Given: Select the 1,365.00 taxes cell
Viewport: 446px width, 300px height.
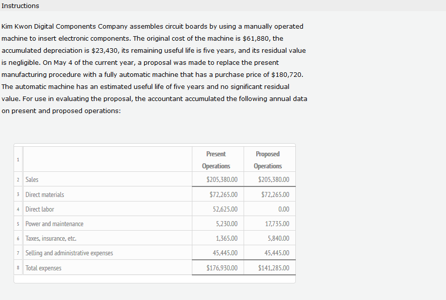Looking at the screenshot, I should [218, 238].
